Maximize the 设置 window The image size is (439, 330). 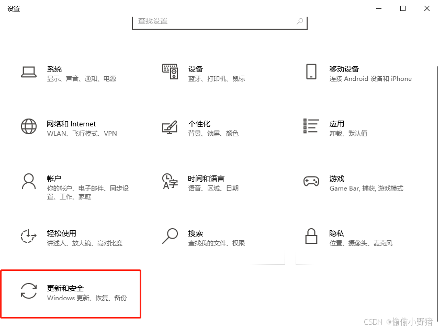coord(403,8)
